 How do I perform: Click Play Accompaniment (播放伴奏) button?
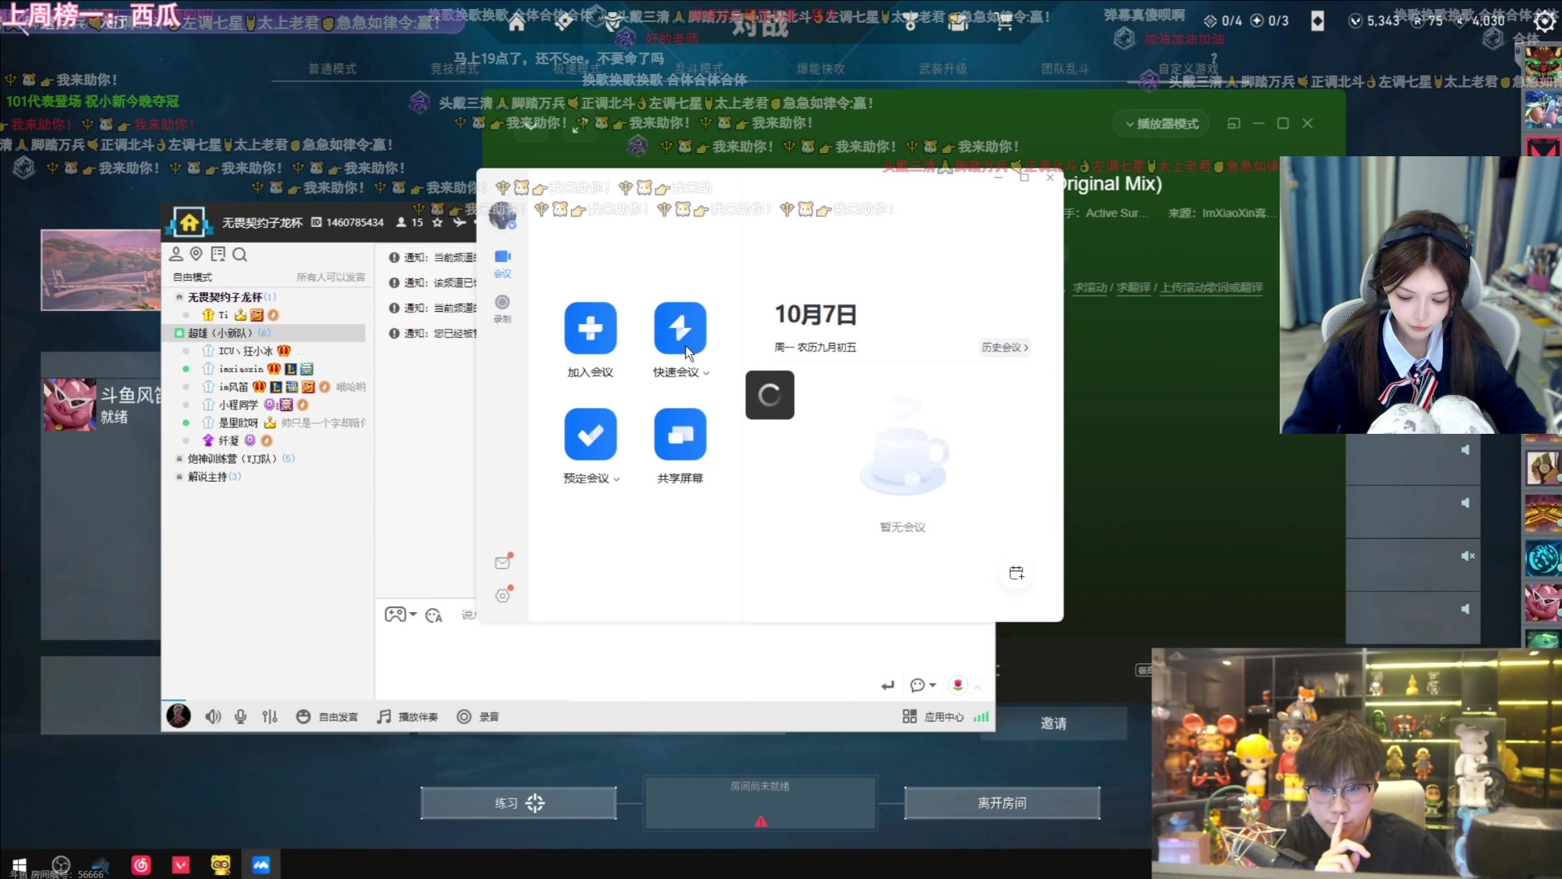click(x=408, y=716)
